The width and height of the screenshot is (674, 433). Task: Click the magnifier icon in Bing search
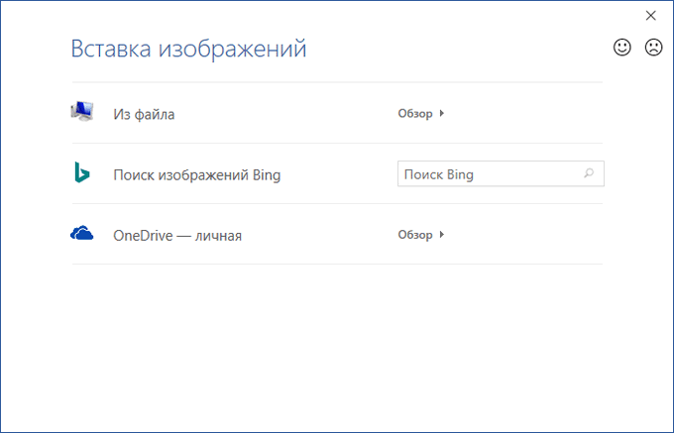[589, 174]
